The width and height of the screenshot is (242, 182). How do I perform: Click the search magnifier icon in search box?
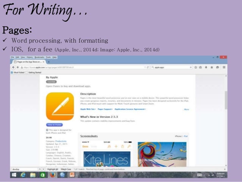coord(152,67)
